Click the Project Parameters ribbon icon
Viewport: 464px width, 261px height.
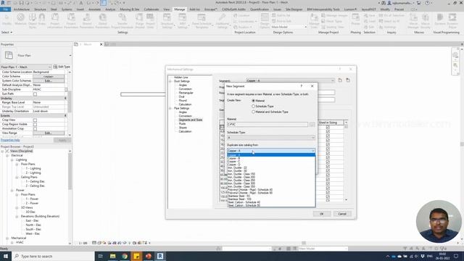point(71,20)
